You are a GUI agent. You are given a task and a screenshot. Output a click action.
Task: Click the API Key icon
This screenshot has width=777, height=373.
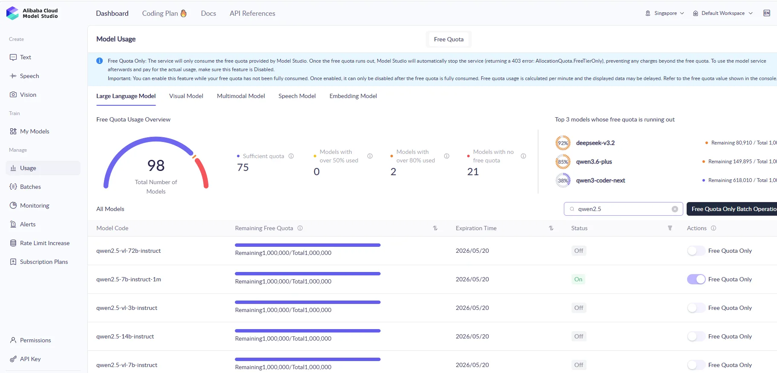13,359
